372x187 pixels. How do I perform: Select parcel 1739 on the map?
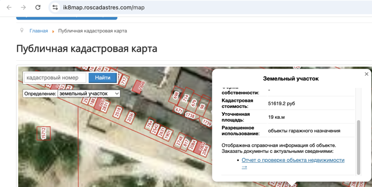[x=207, y=122]
